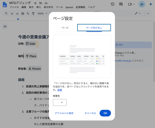Image resolution: width=155 pixels, height=128 pixels.
Task: Open the 詳細 link in the dialog
Action: pos(60,90)
